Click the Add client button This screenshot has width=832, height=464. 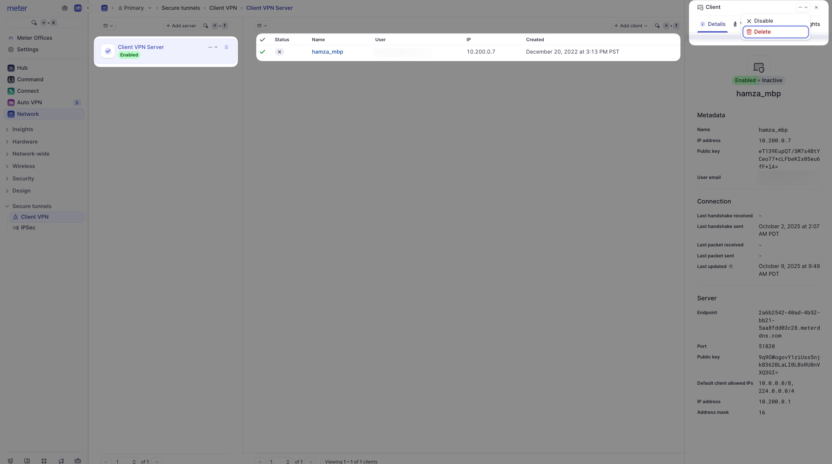coord(630,25)
